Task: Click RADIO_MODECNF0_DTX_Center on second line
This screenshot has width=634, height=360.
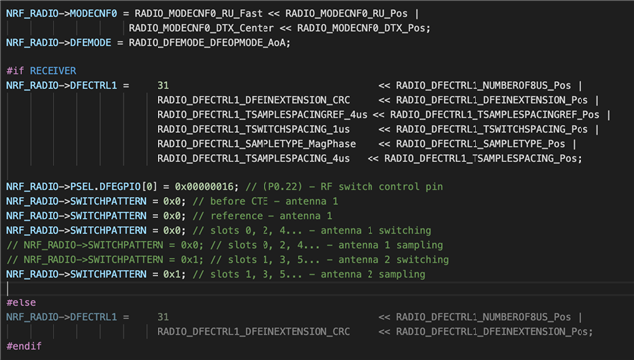Action: (x=201, y=28)
